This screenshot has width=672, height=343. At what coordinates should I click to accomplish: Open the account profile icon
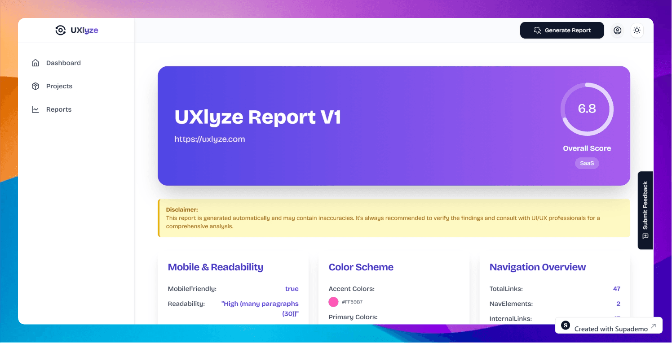pos(617,30)
